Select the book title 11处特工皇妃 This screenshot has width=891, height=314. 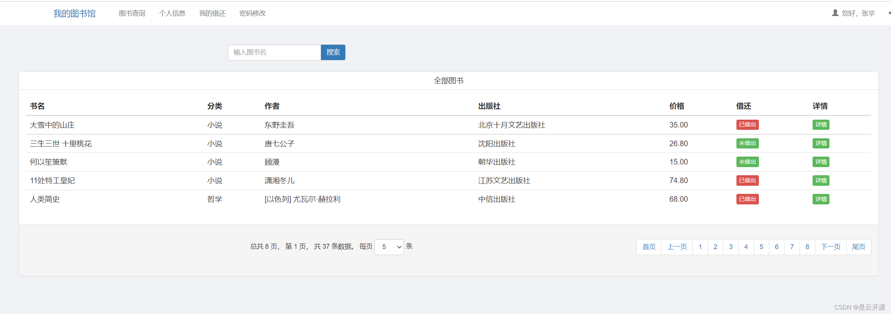pos(52,181)
